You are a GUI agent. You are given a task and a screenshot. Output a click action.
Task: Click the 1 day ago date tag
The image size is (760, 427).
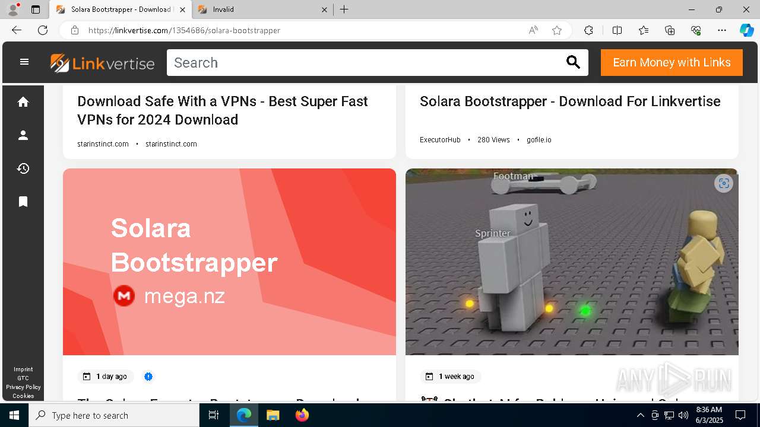pos(106,377)
